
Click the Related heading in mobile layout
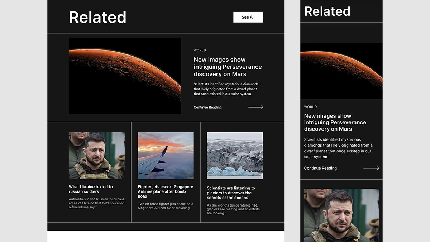pyautogui.click(x=327, y=11)
